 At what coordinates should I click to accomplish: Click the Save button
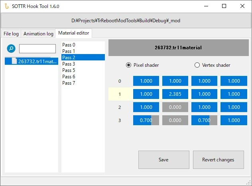[x=164, y=159]
